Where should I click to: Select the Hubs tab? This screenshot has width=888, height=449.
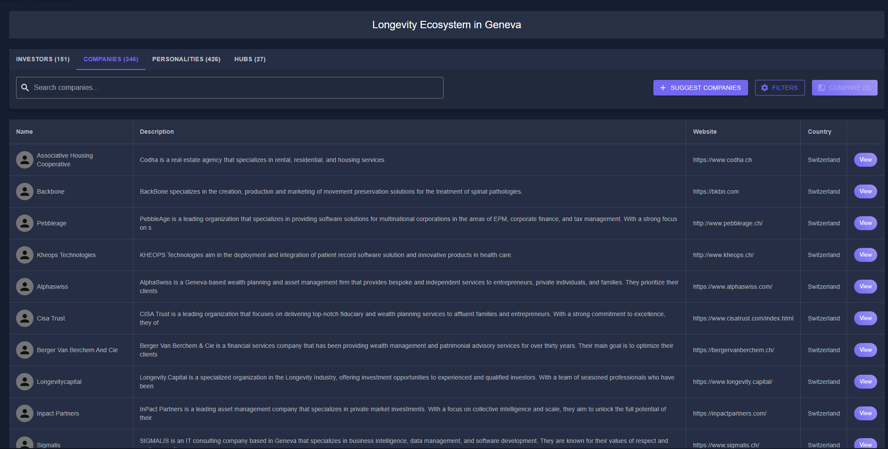pos(250,59)
